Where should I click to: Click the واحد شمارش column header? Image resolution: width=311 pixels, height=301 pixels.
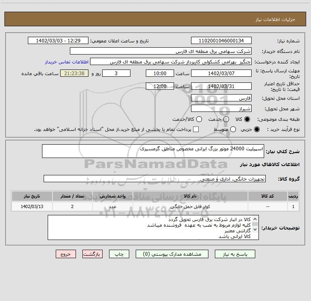point(112,196)
